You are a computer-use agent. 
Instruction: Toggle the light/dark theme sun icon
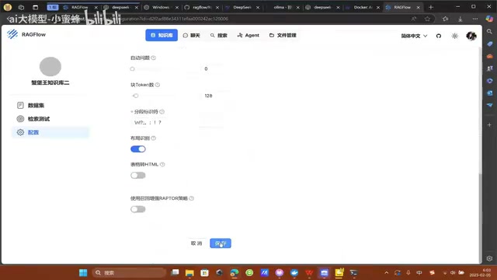(x=455, y=36)
